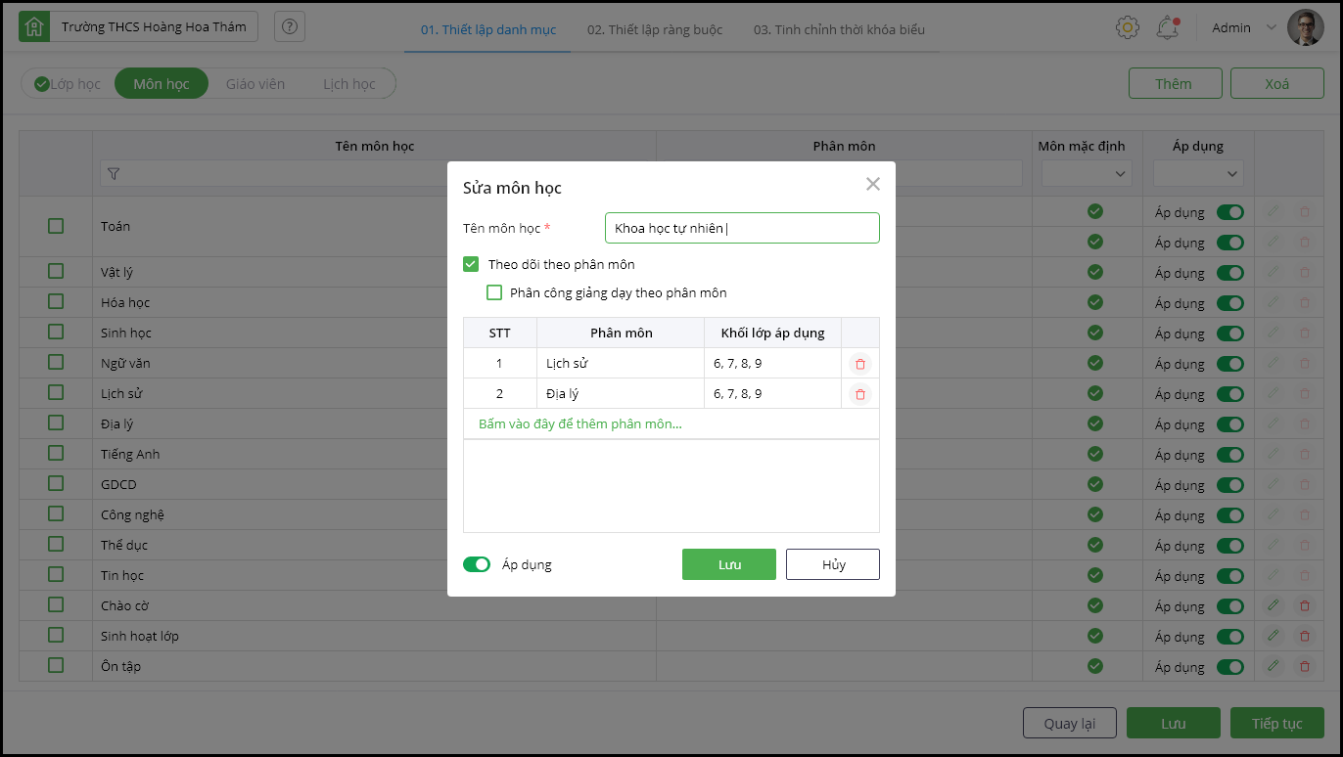Click the Tên môn học input field
The height and width of the screenshot is (757, 1343).
pos(742,228)
